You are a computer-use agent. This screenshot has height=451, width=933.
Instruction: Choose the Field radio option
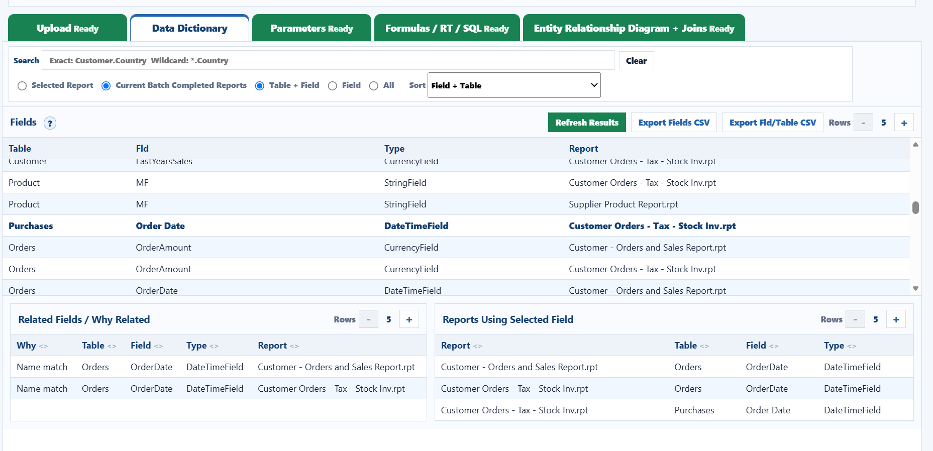[x=333, y=86]
